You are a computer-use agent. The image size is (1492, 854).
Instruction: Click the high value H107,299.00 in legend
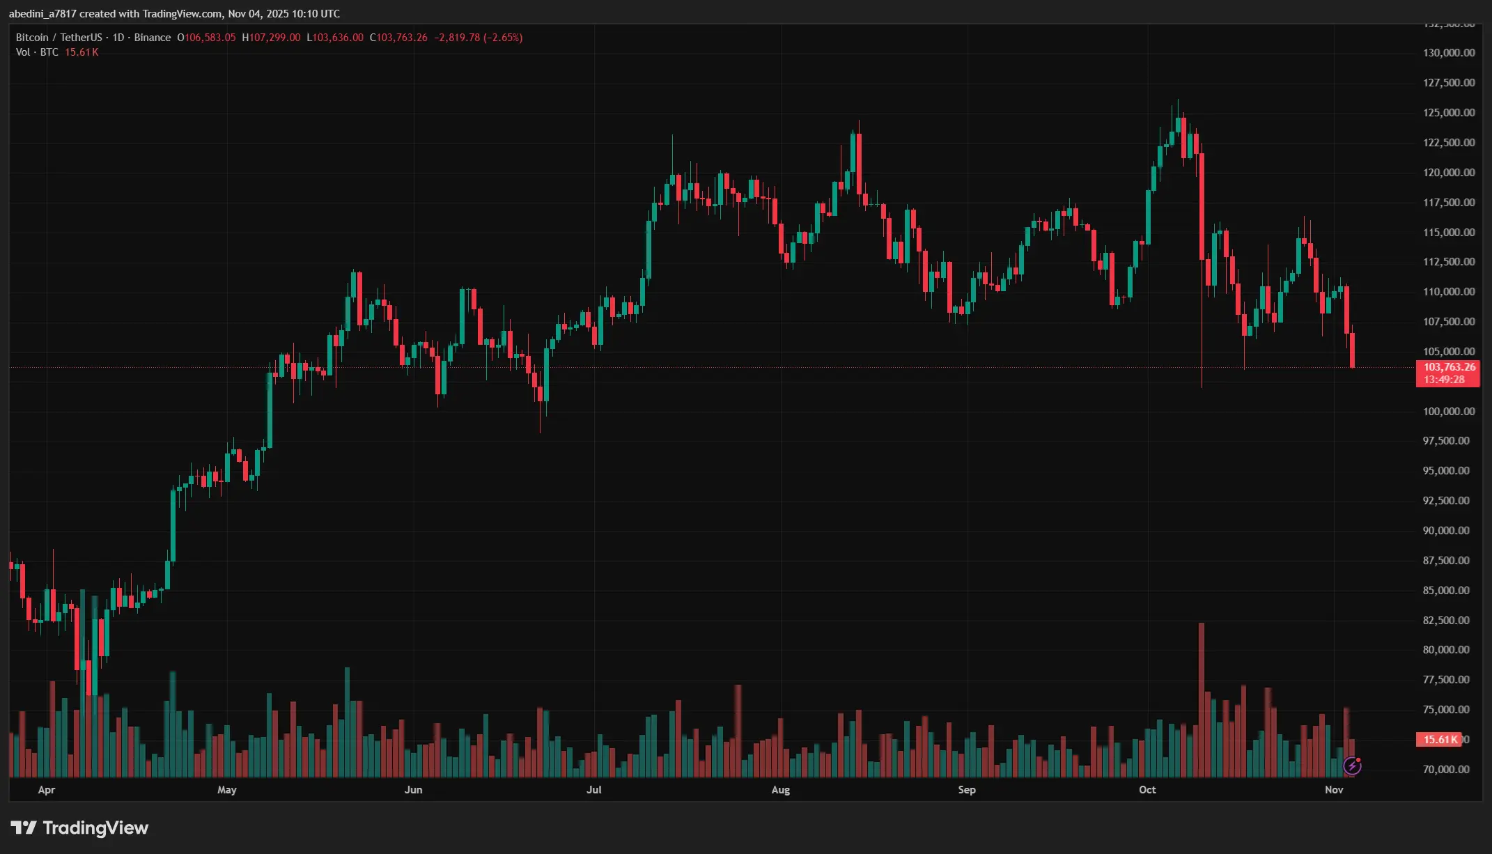point(271,38)
